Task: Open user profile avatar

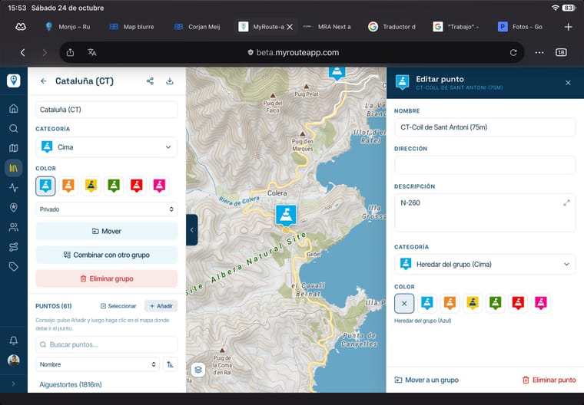Action: (x=13, y=360)
